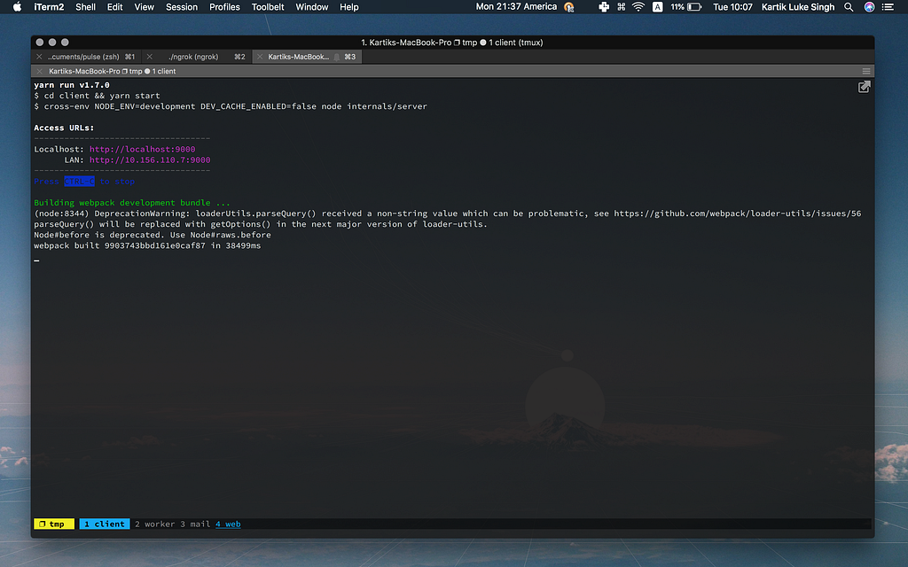Open the Session menu
The image size is (908, 567).
181,7
